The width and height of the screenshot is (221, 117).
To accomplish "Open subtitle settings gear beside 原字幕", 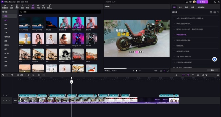I will pos(215,12).
